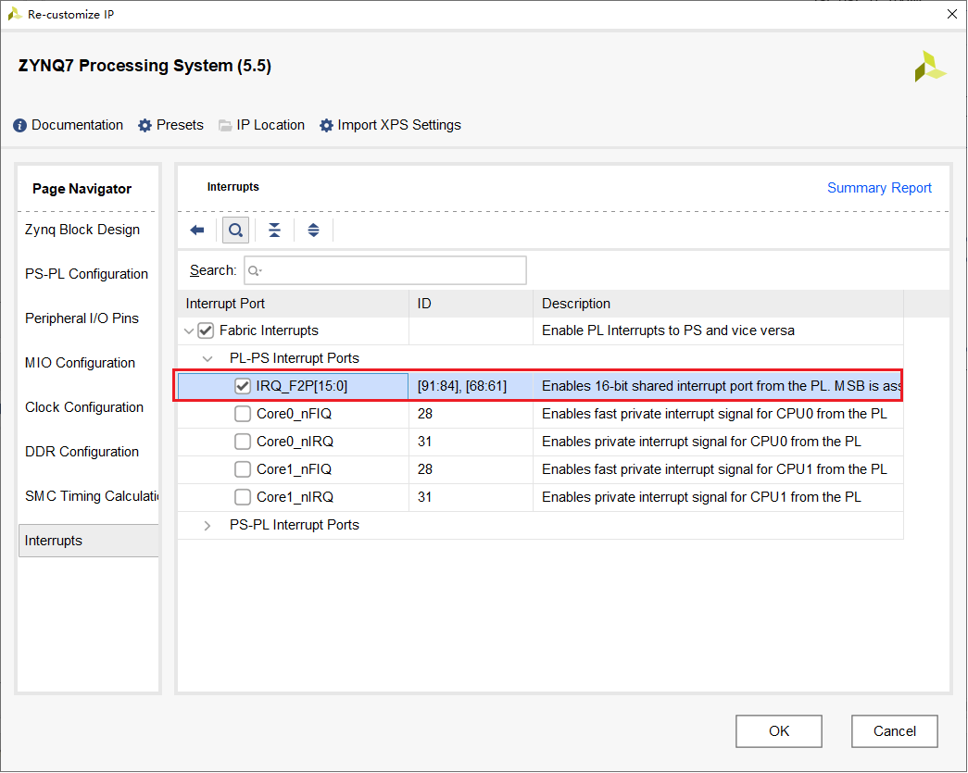Collapse the PL-PS Interrupt Ports node
The width and height of the screenshot is (968, 773).
click(207, 358)
